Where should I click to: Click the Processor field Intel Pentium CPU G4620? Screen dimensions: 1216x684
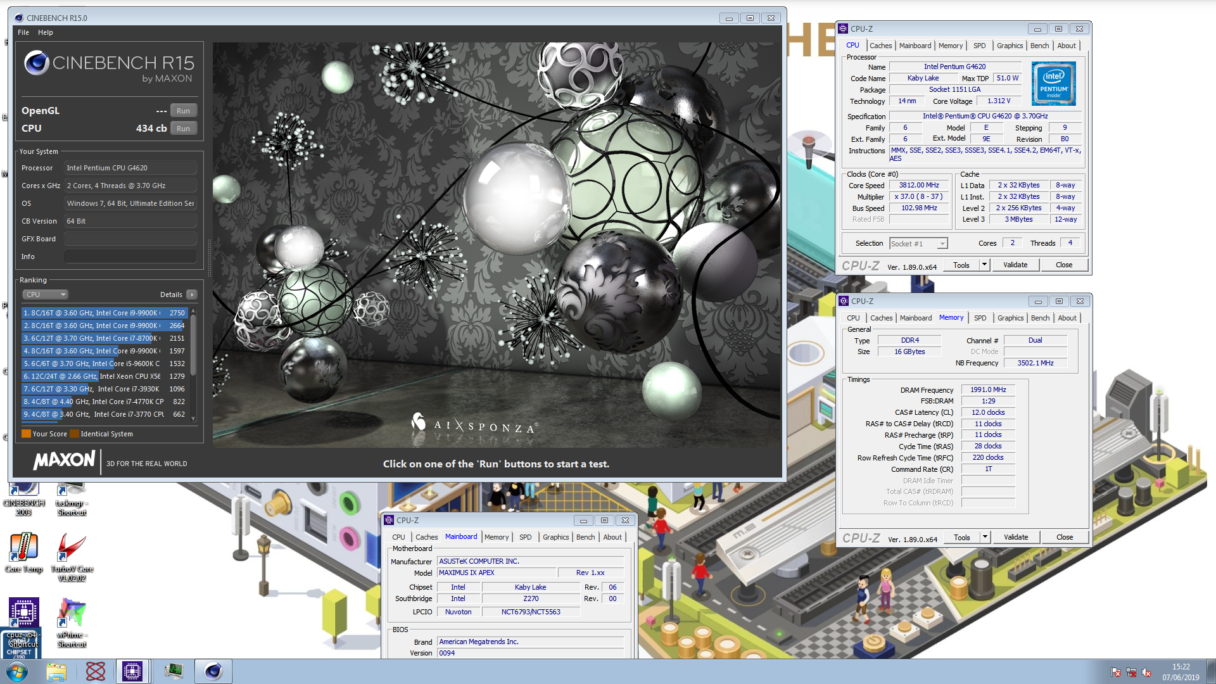pos(130,168)
